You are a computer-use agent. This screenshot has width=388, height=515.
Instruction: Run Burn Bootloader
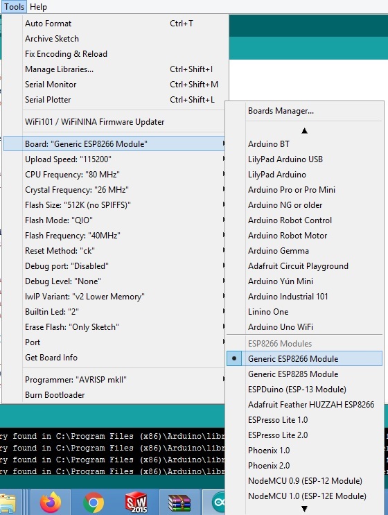pyautogui.click(x=114, y=395)
